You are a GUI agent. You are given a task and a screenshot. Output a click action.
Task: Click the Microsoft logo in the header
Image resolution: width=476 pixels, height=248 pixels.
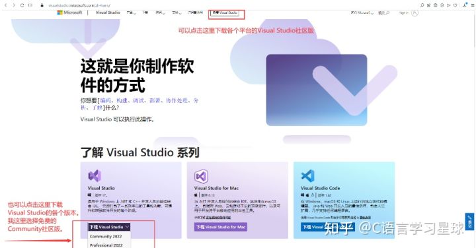pyautogui.click(x=70, y=13)
